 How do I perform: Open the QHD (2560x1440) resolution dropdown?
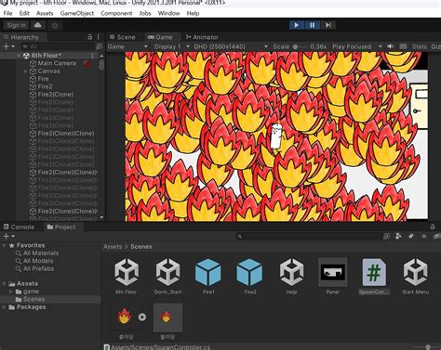231,46
